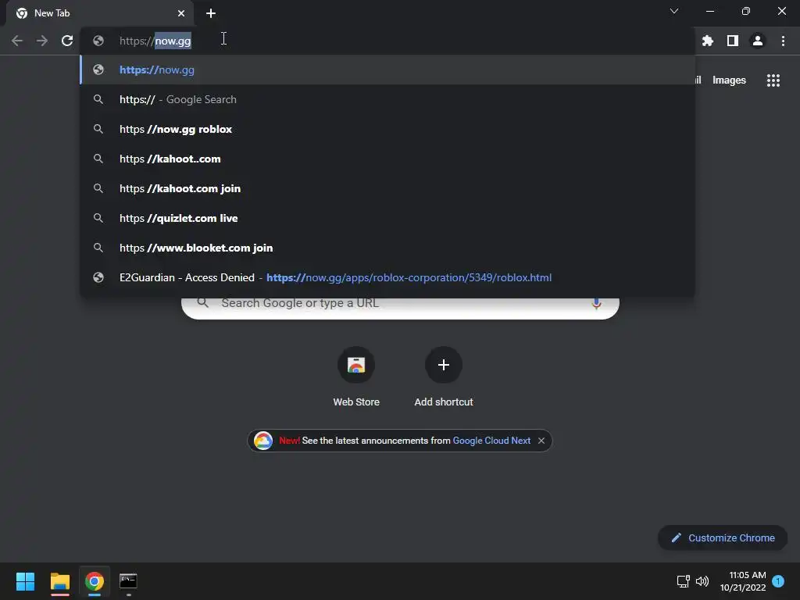Dismiss the Google Cloud Next announcement

click(x=541, y=441)
